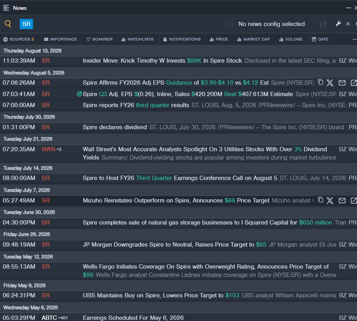The width and height of the screenshot is (357, 321).
Task: Open the Watchlists filter
Action: (138, 39)
